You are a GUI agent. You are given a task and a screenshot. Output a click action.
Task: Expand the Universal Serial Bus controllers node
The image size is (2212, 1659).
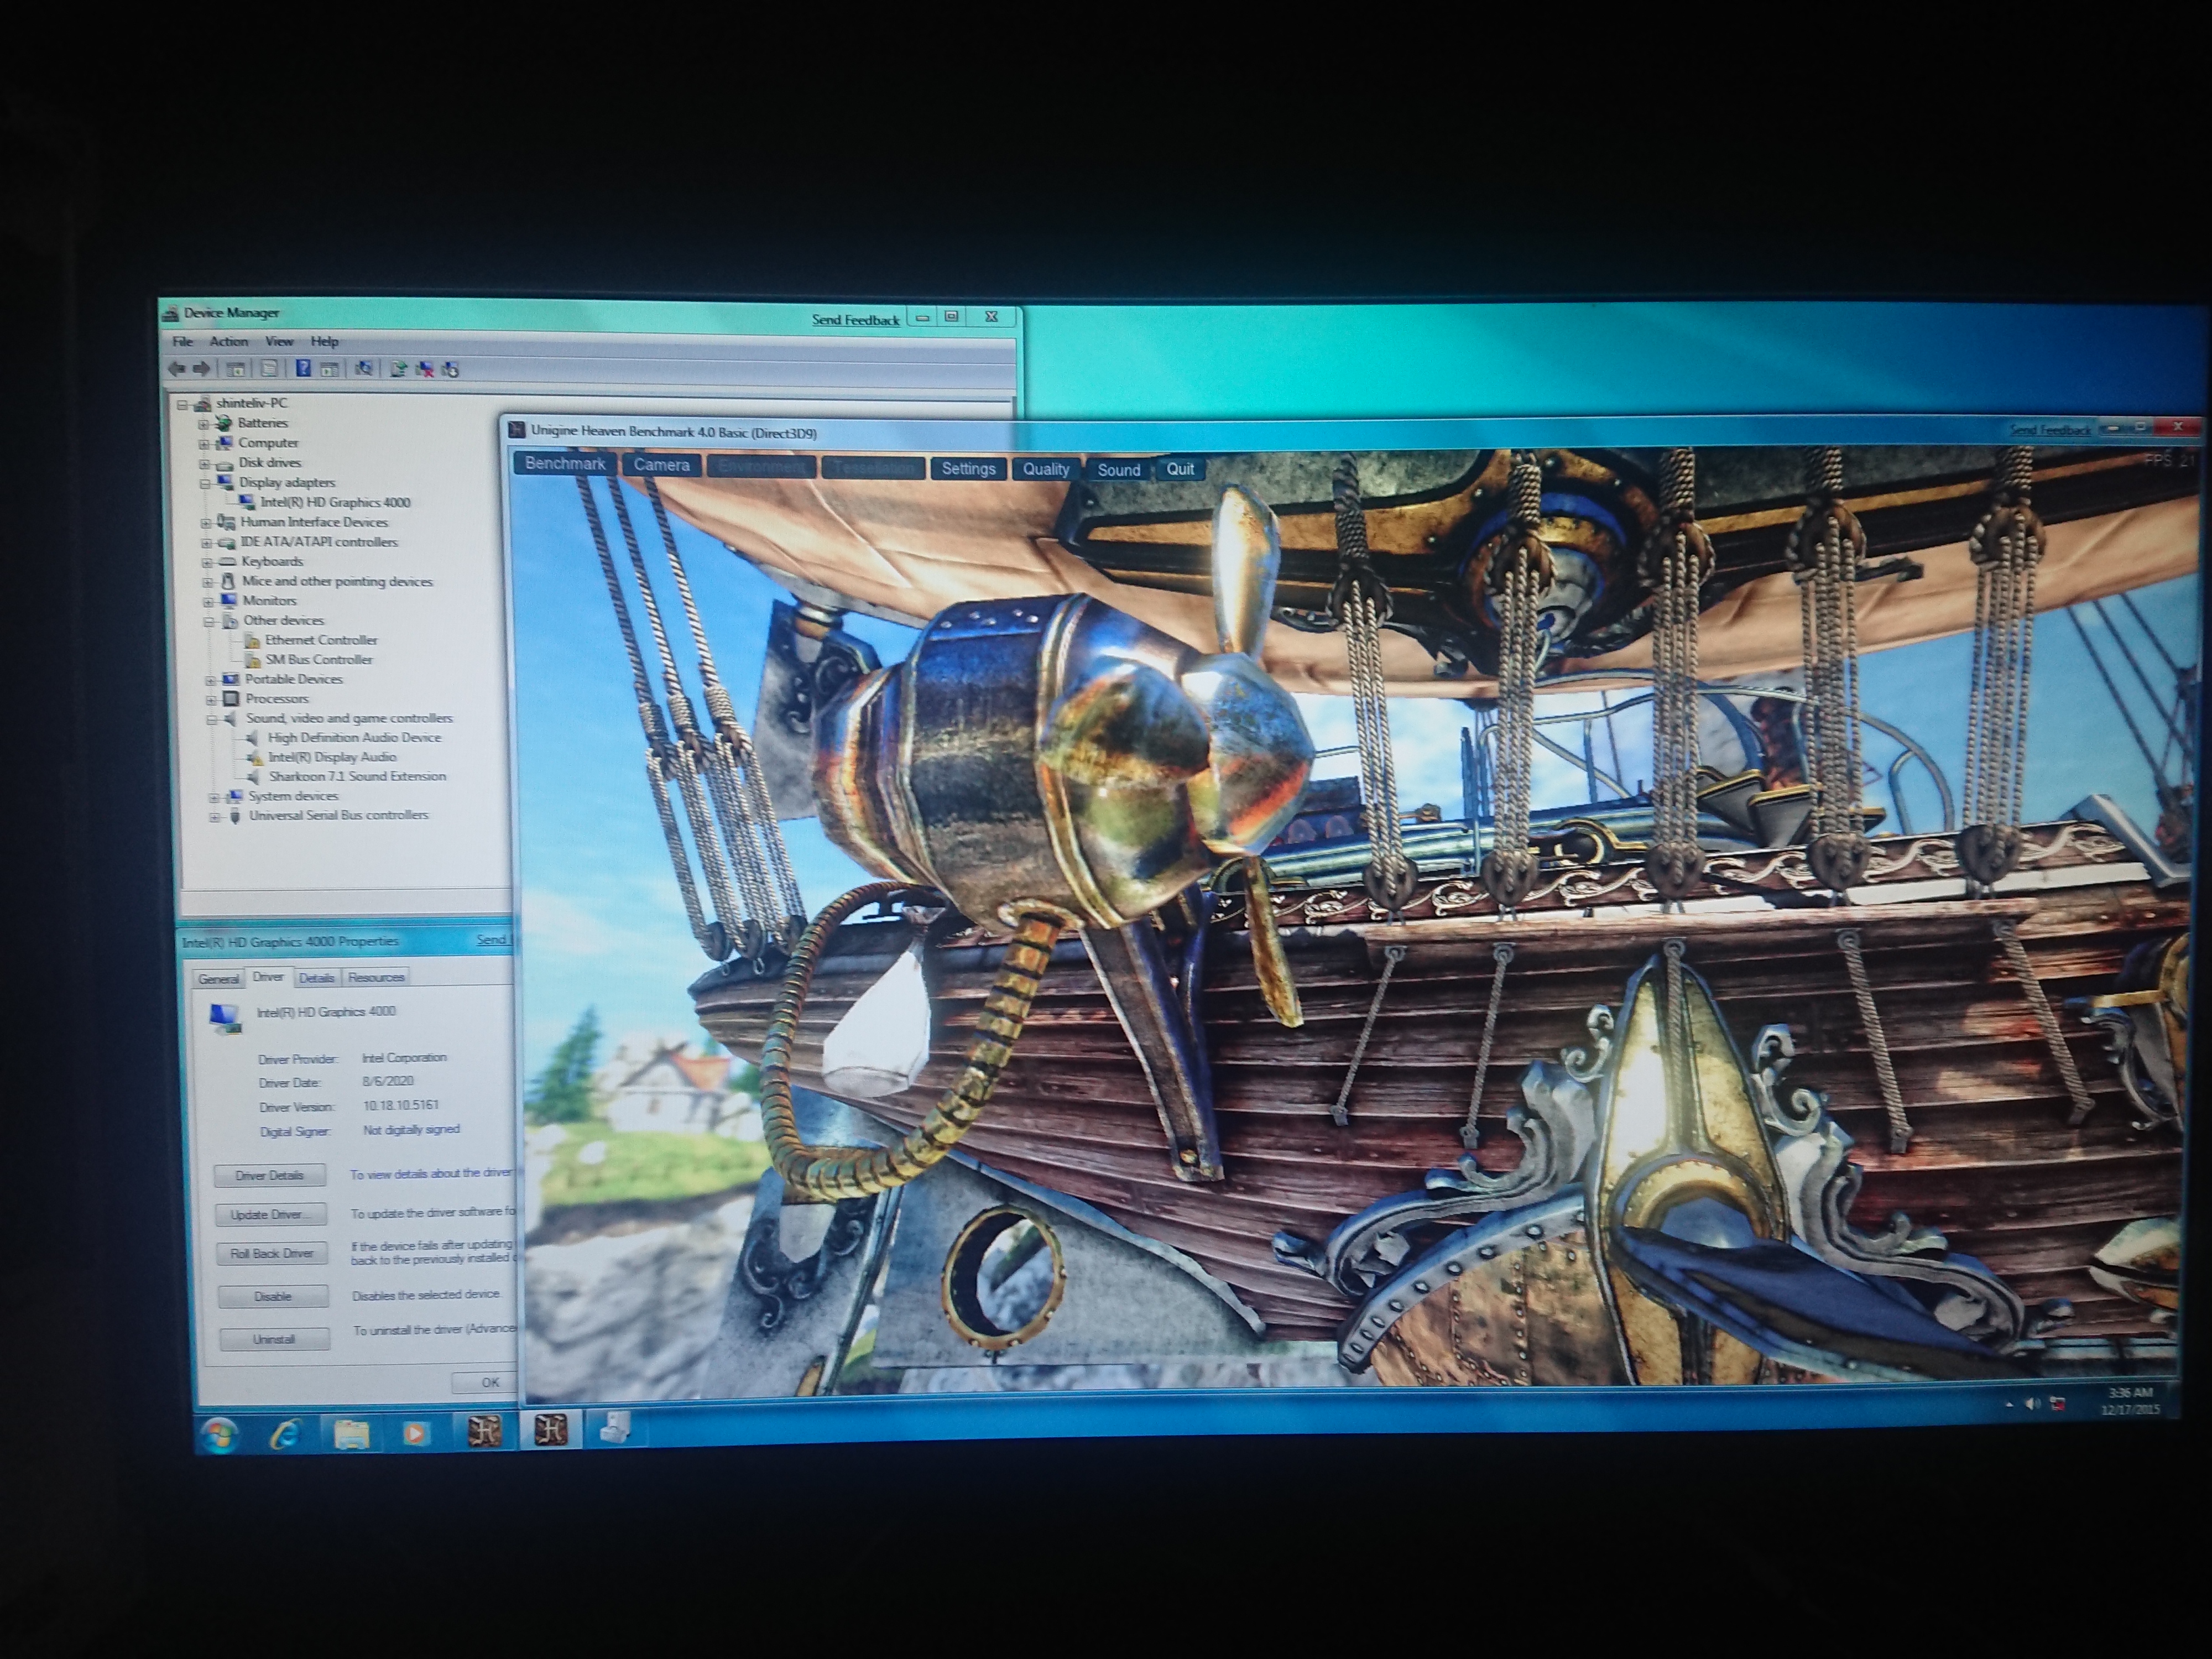pos(214,817)
